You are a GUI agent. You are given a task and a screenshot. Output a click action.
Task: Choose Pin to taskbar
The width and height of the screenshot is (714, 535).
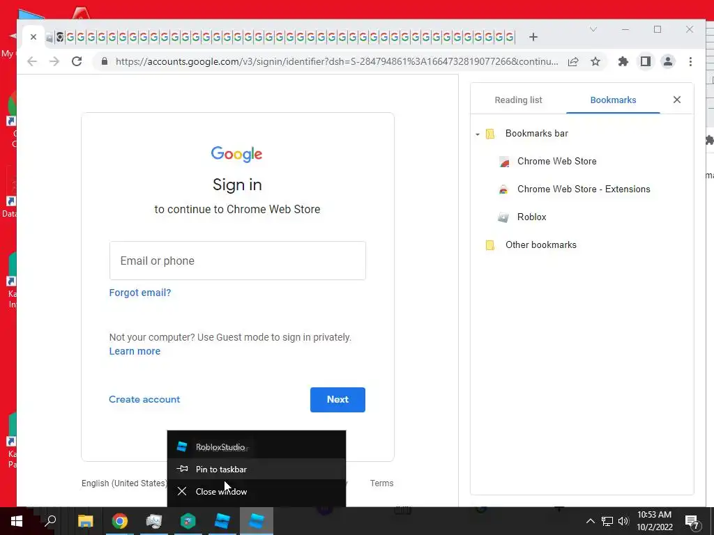[x=257, y=469]
